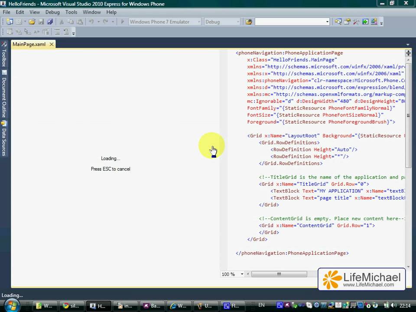Click the split view toggle above XAML scrollbar
The image size is (416, 312).
(x=408, y=53)
